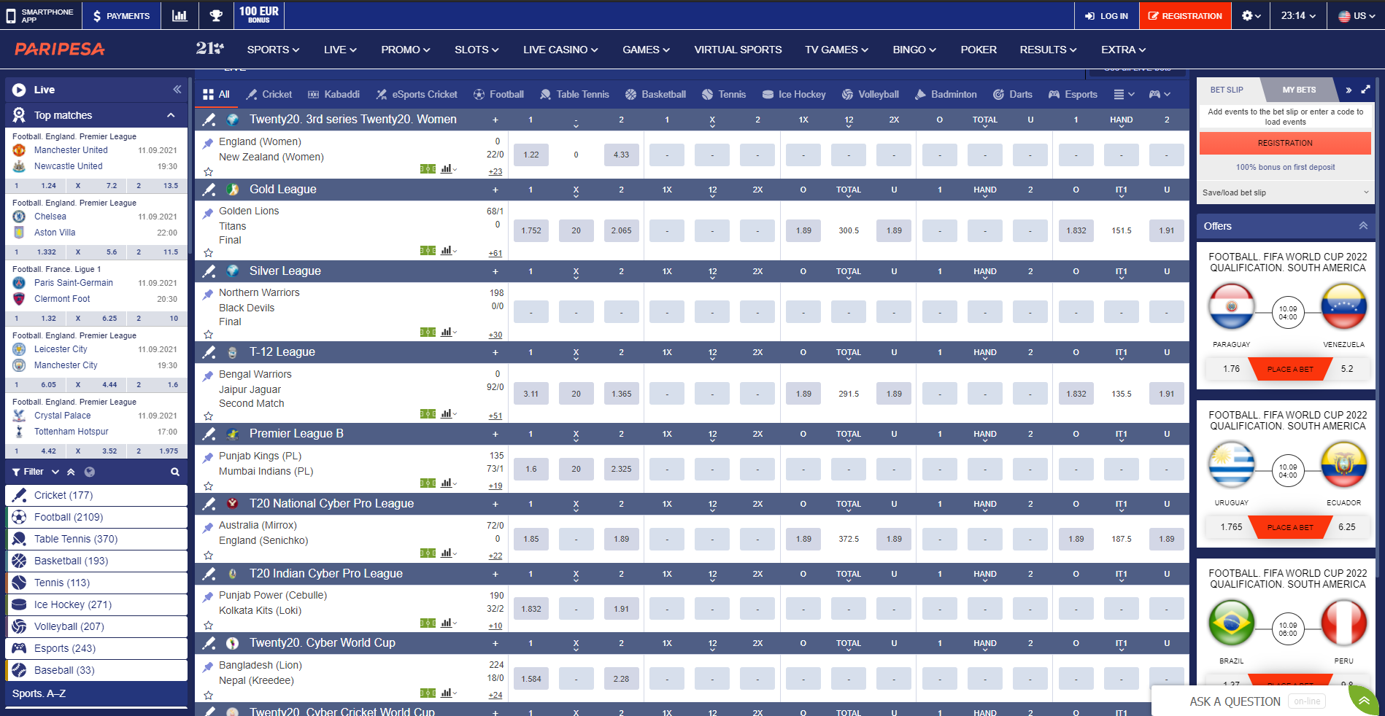Collapse the Offers panel

[1363, 226]
